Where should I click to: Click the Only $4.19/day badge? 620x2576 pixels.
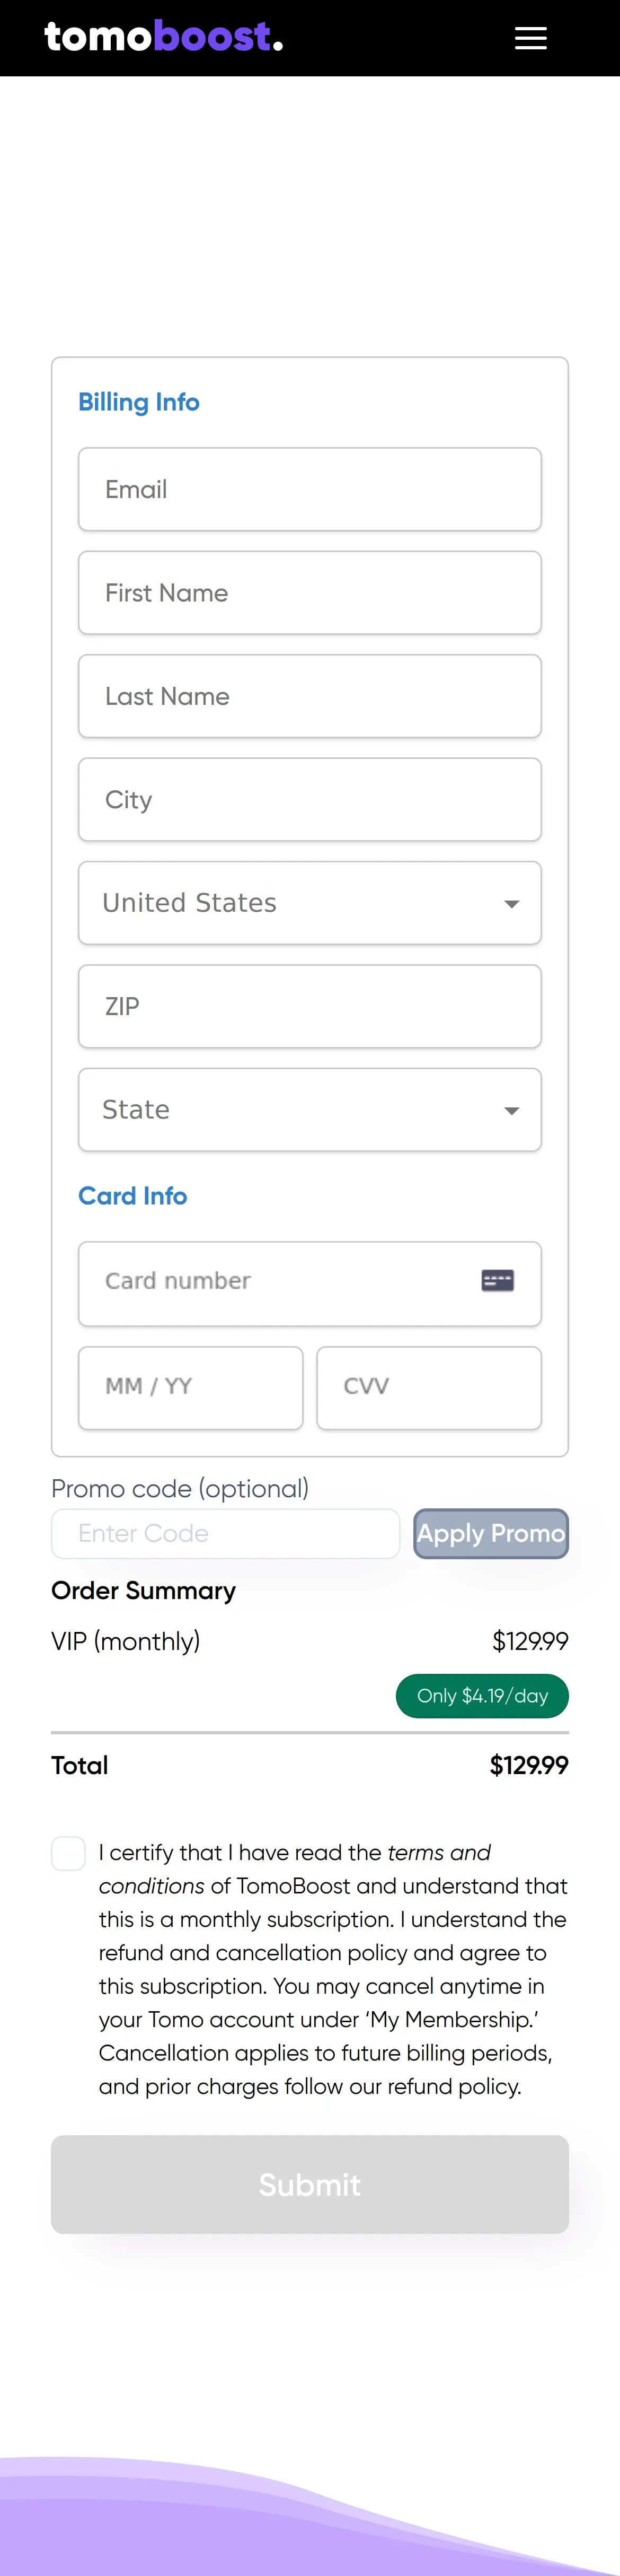(482, 1696)
